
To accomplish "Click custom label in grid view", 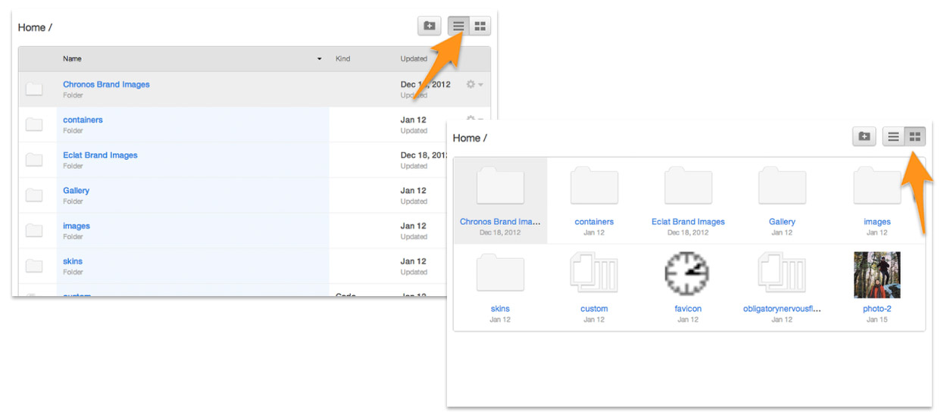I will pos(594,309).
